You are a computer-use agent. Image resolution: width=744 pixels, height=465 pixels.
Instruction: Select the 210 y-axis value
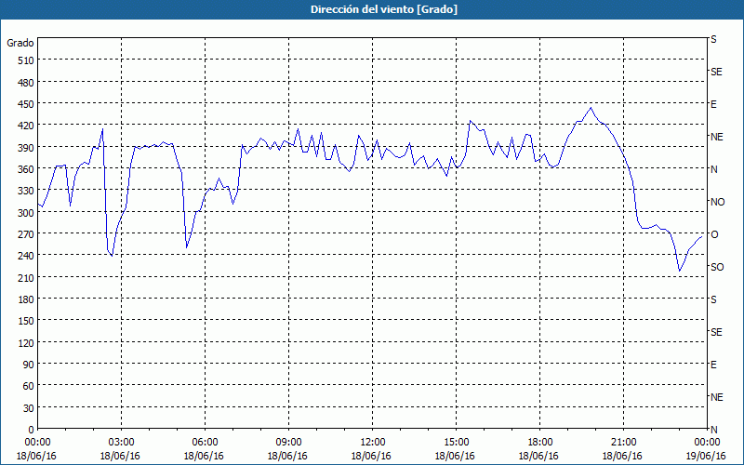tap(27, 278)
